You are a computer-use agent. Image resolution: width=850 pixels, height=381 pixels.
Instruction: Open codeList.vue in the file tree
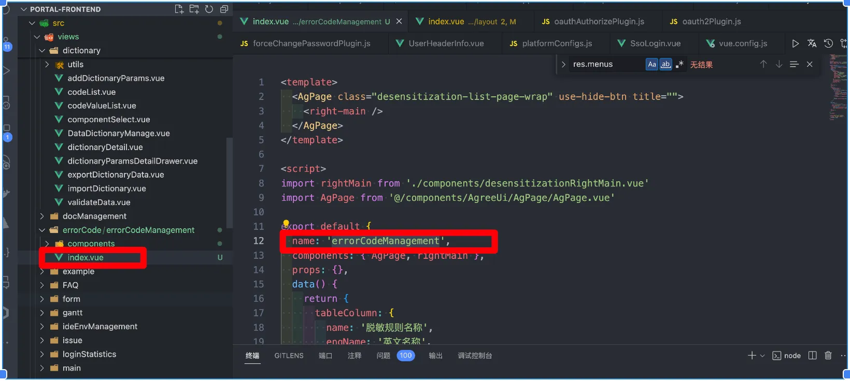pyautogui.click(x=91, y=92)
